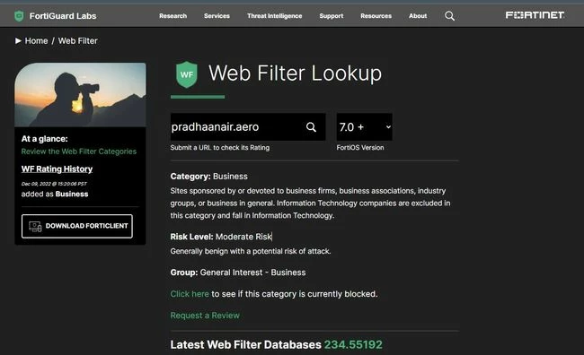Click the added as Business entry
This screenshot has height=355, width=584.
(x=55, y=194)
